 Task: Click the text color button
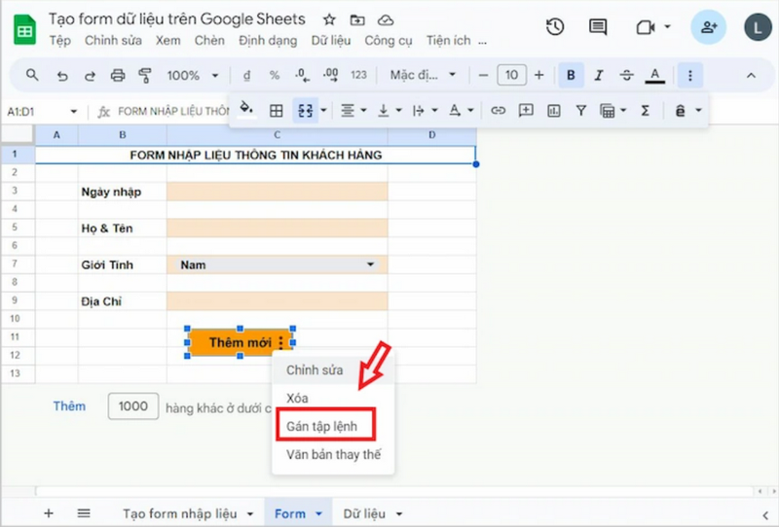(x=654, y=75)
